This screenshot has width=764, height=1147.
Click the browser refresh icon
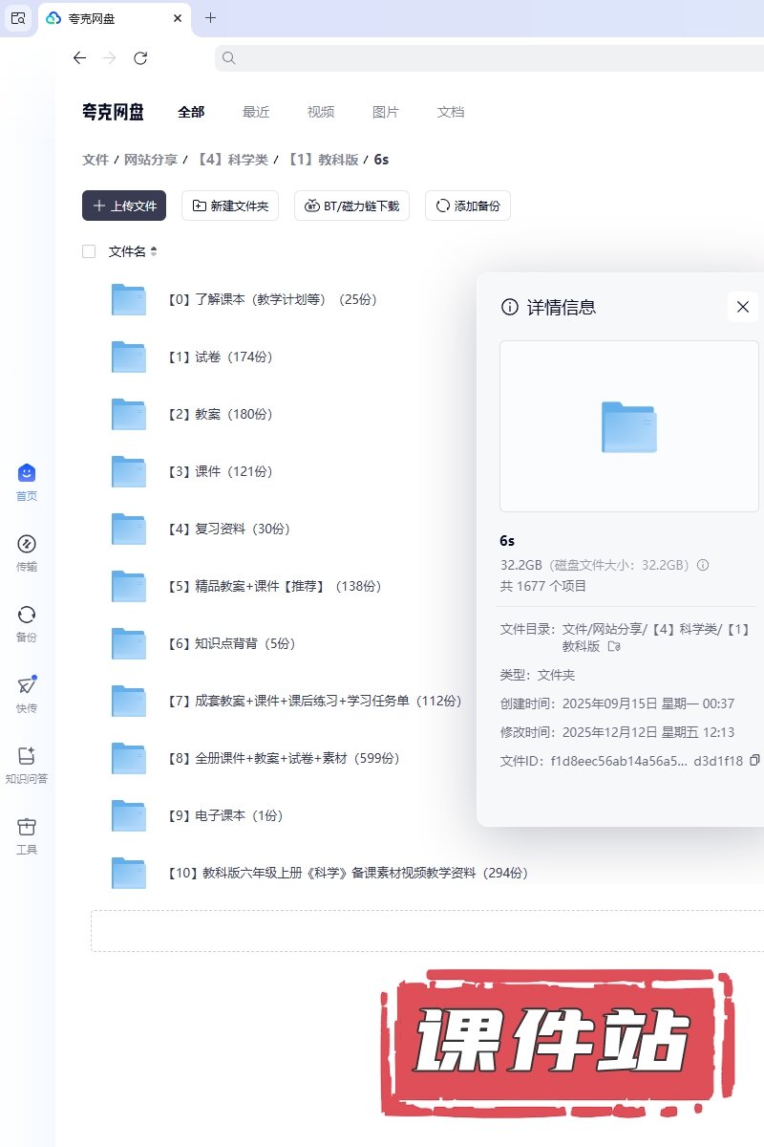[x=140, y=58]
